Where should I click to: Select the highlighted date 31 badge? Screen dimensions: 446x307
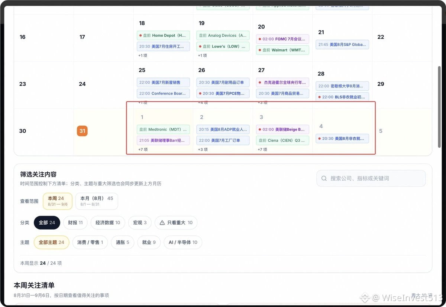(82, 131)
